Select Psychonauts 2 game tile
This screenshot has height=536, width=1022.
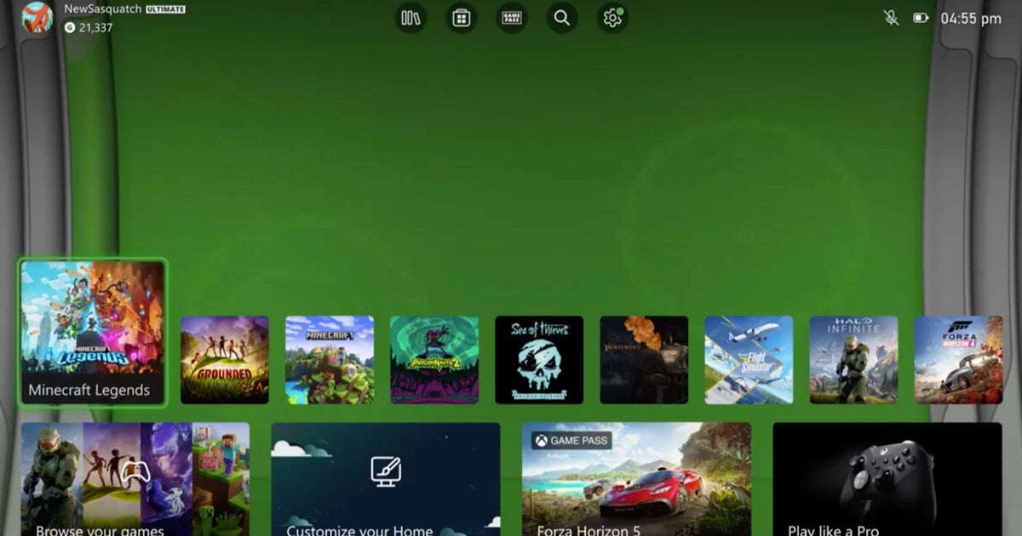[434, 360]
